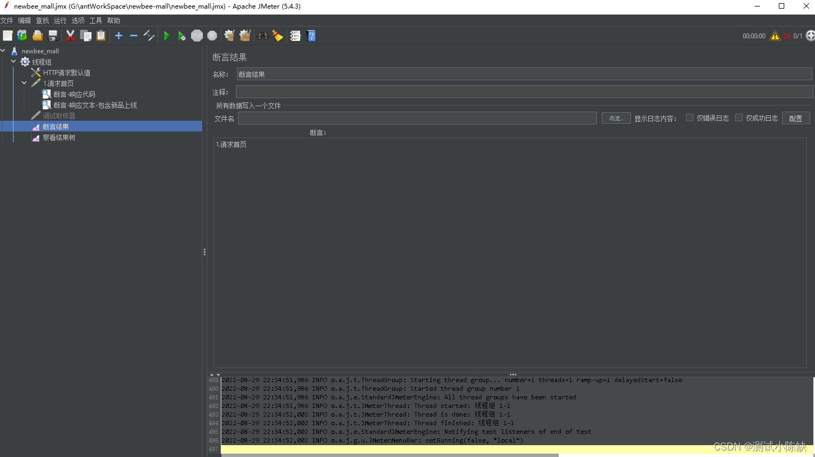This screenshot has height=457, width=815.
Task: Select the 线程组 thread group
Action: (x=42, y=62)
